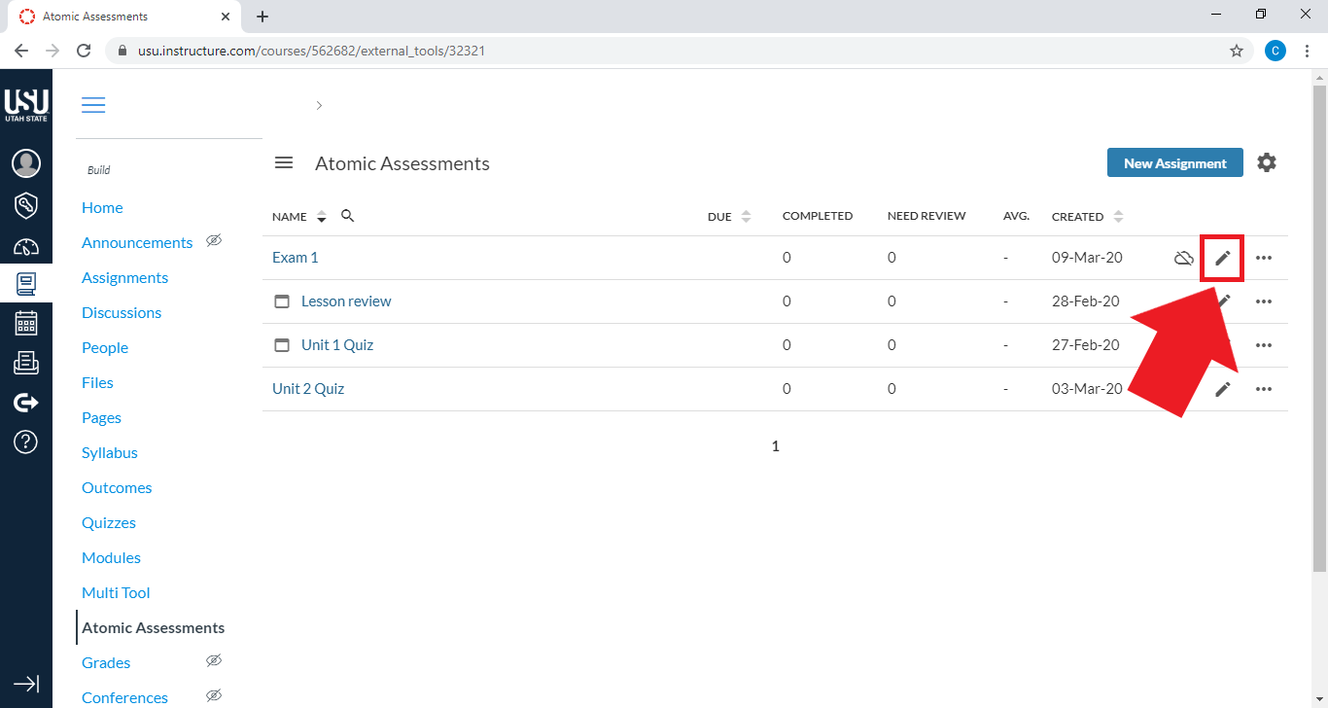Open the course navigation hamburger menu

coord(93,104)
